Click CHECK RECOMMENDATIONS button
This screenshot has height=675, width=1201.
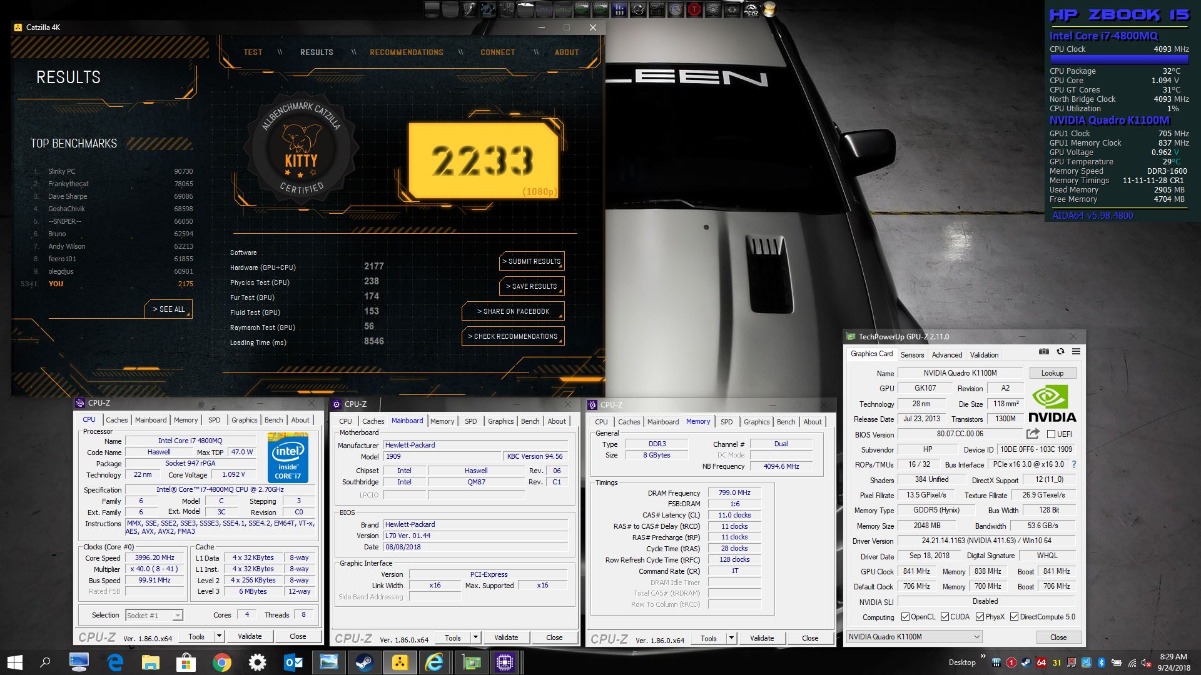tap(513, 336)
